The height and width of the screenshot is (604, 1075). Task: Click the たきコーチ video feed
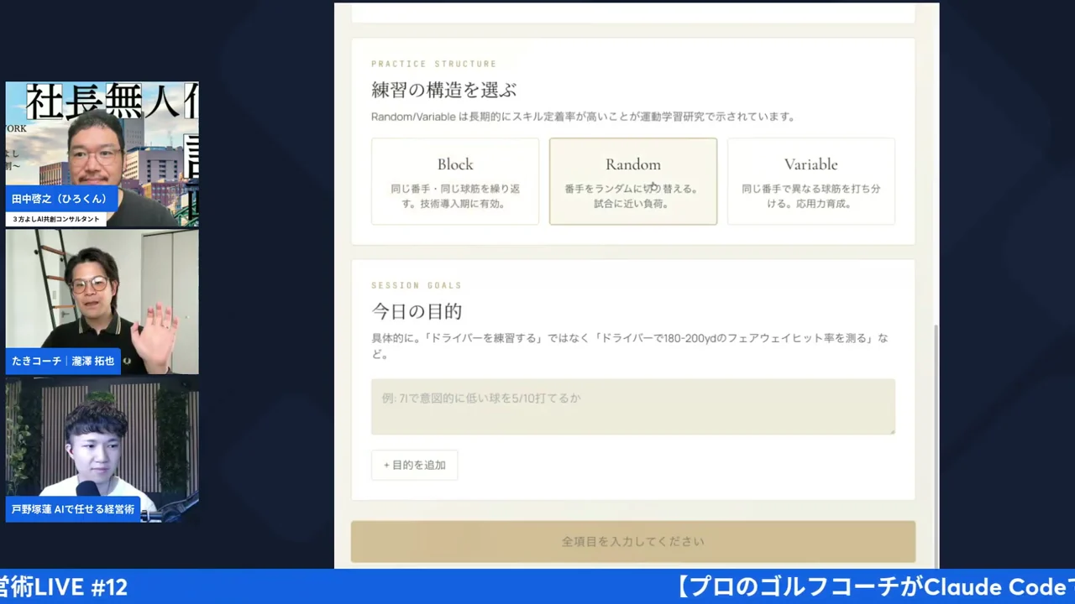[102, 302]
